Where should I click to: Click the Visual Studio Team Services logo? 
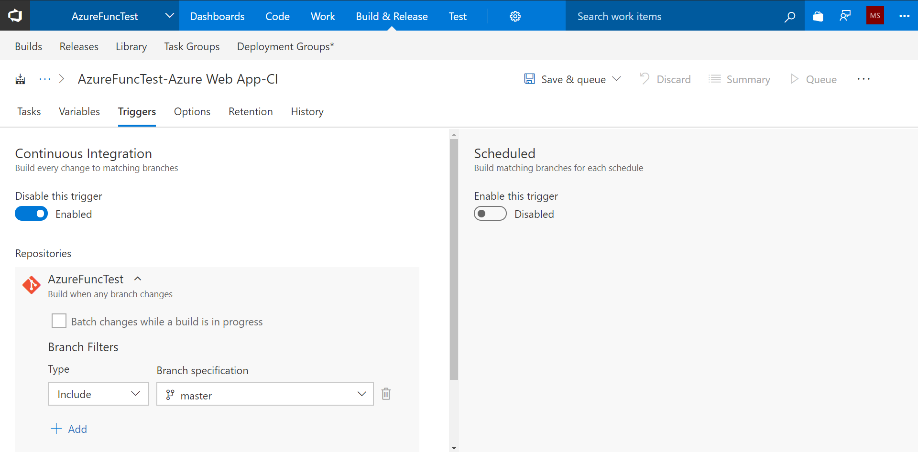pos(15,16)
